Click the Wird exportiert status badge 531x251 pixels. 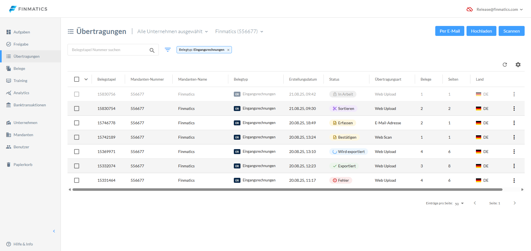(x=348, y=152)
